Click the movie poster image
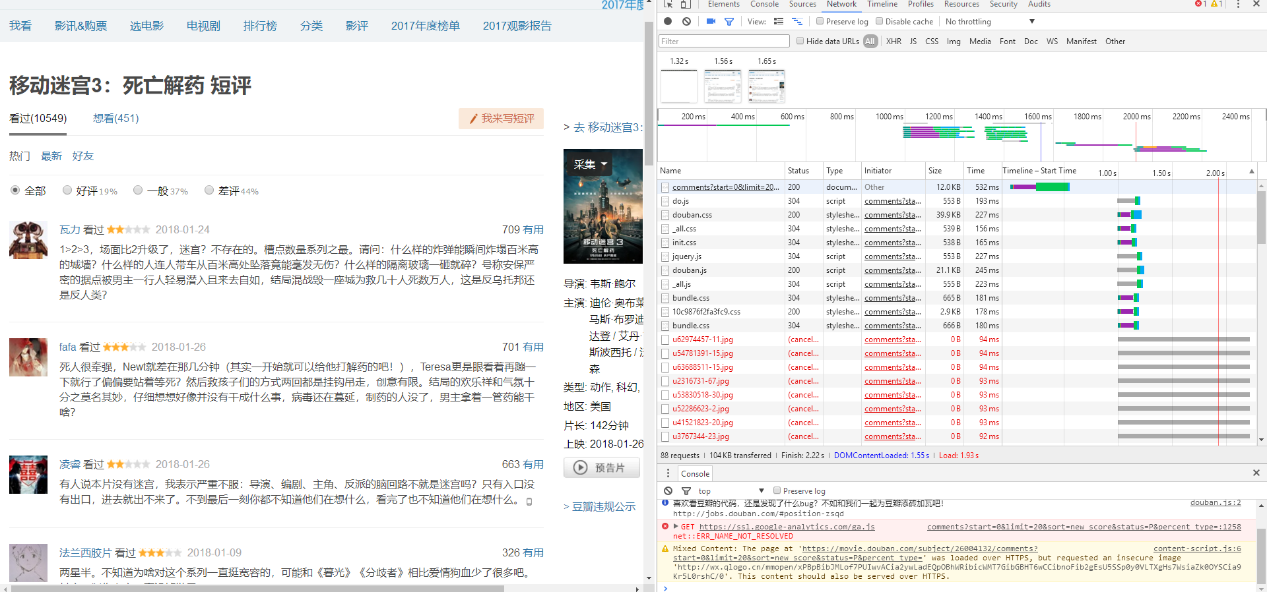Viewport: 1267px width, 592px height. pos(603,206)
